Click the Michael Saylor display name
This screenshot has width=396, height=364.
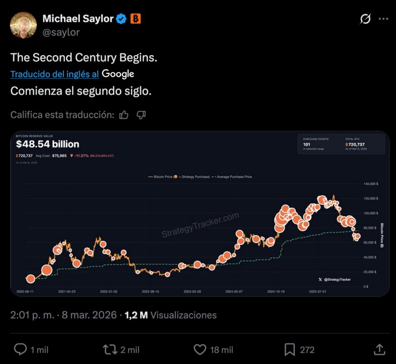click(x=77, y=19)
